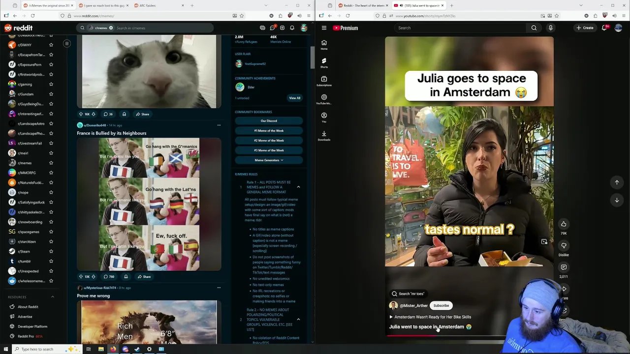
Task: Open the Reddit advertise icon in header
Action: pos(262,28)
